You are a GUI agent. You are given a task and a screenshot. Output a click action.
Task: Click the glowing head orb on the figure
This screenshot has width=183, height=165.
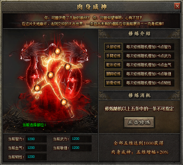click(x=58, y=51)
